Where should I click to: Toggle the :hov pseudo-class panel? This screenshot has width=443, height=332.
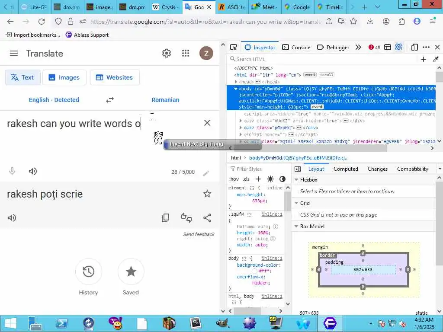[234, 179]
